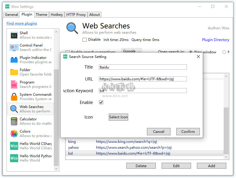Click the Delete button

[x=141, y=166]
